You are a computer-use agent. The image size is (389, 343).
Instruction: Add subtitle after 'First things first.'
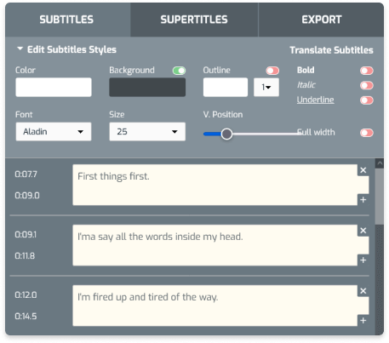(363, 200)
